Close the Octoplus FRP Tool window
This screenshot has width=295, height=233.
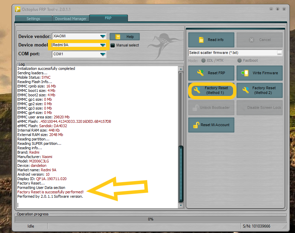[x=284, y=9]
